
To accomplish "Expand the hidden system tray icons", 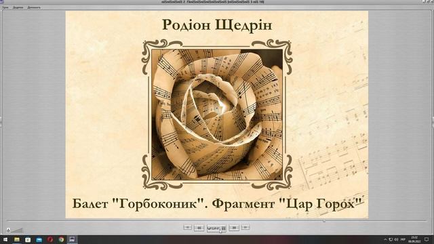I will point(385,239).
